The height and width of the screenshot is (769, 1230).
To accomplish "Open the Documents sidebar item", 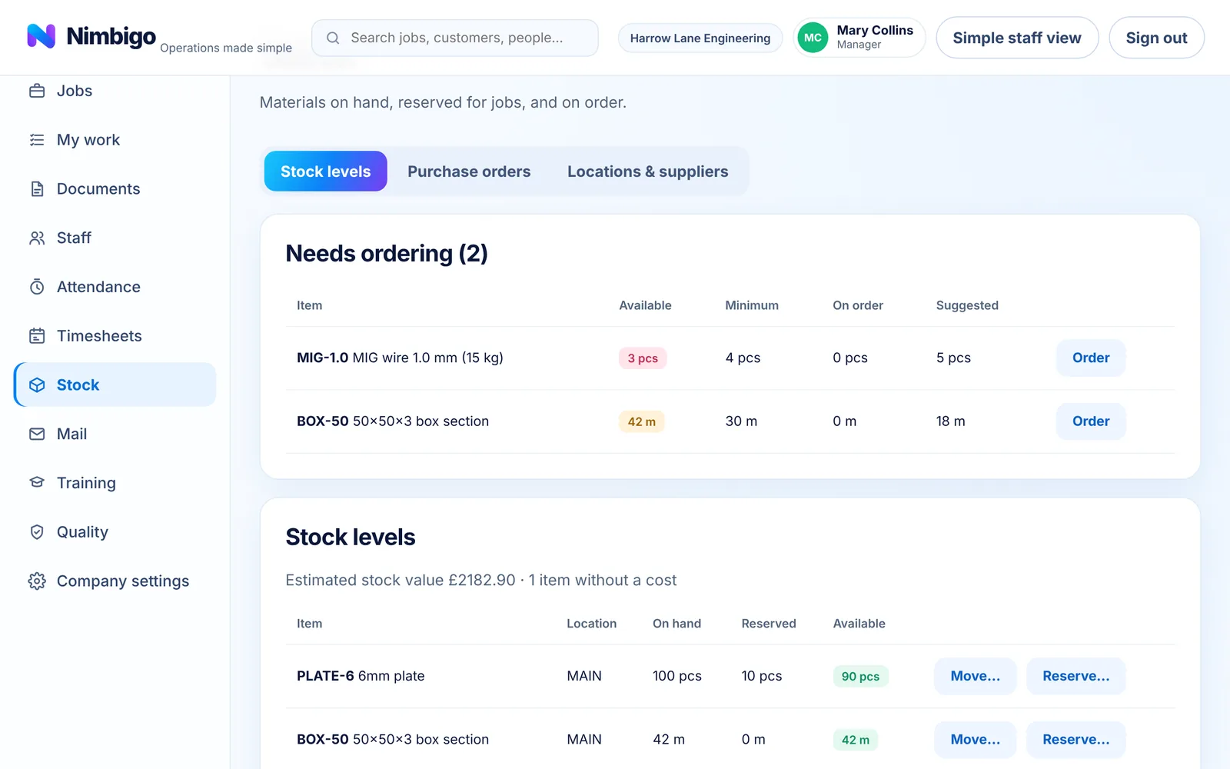I will point(115,189).
